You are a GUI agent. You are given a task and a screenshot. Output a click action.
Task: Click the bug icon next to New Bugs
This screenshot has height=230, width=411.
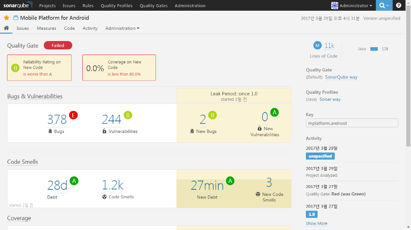(x=192, y=131)
